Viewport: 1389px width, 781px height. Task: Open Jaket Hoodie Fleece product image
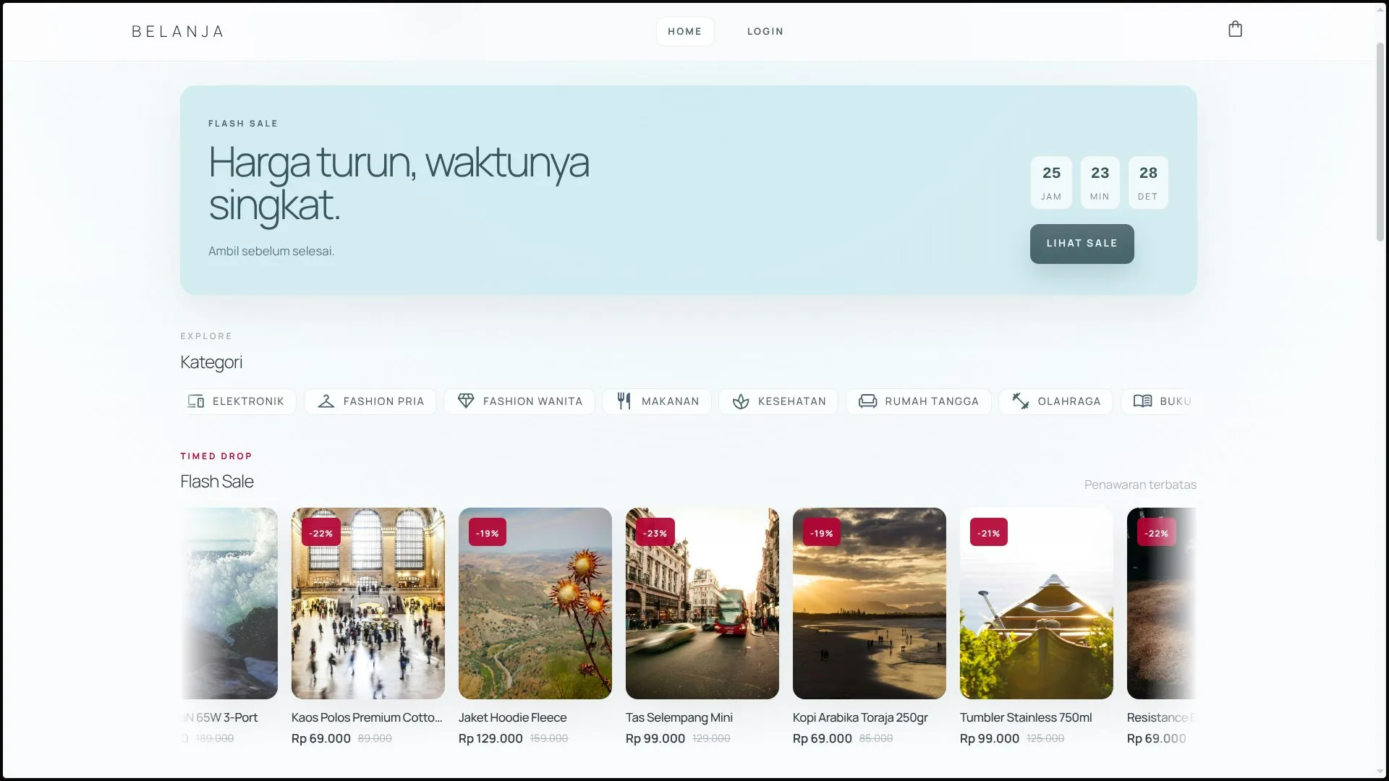[x=535, y=603]
